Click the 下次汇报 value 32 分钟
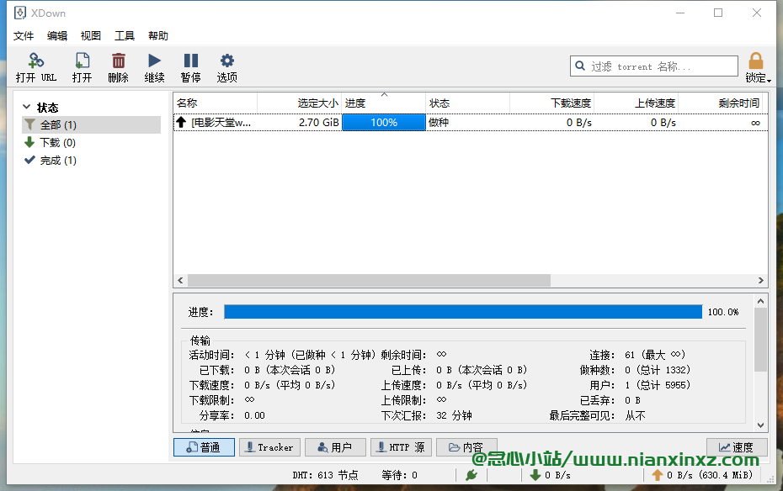Screen dimensions: 783x491 click(454, 415)
